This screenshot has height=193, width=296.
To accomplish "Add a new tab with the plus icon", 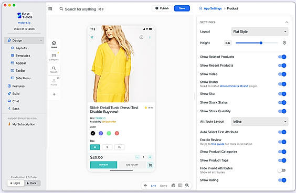I will (x=54, y=94).
